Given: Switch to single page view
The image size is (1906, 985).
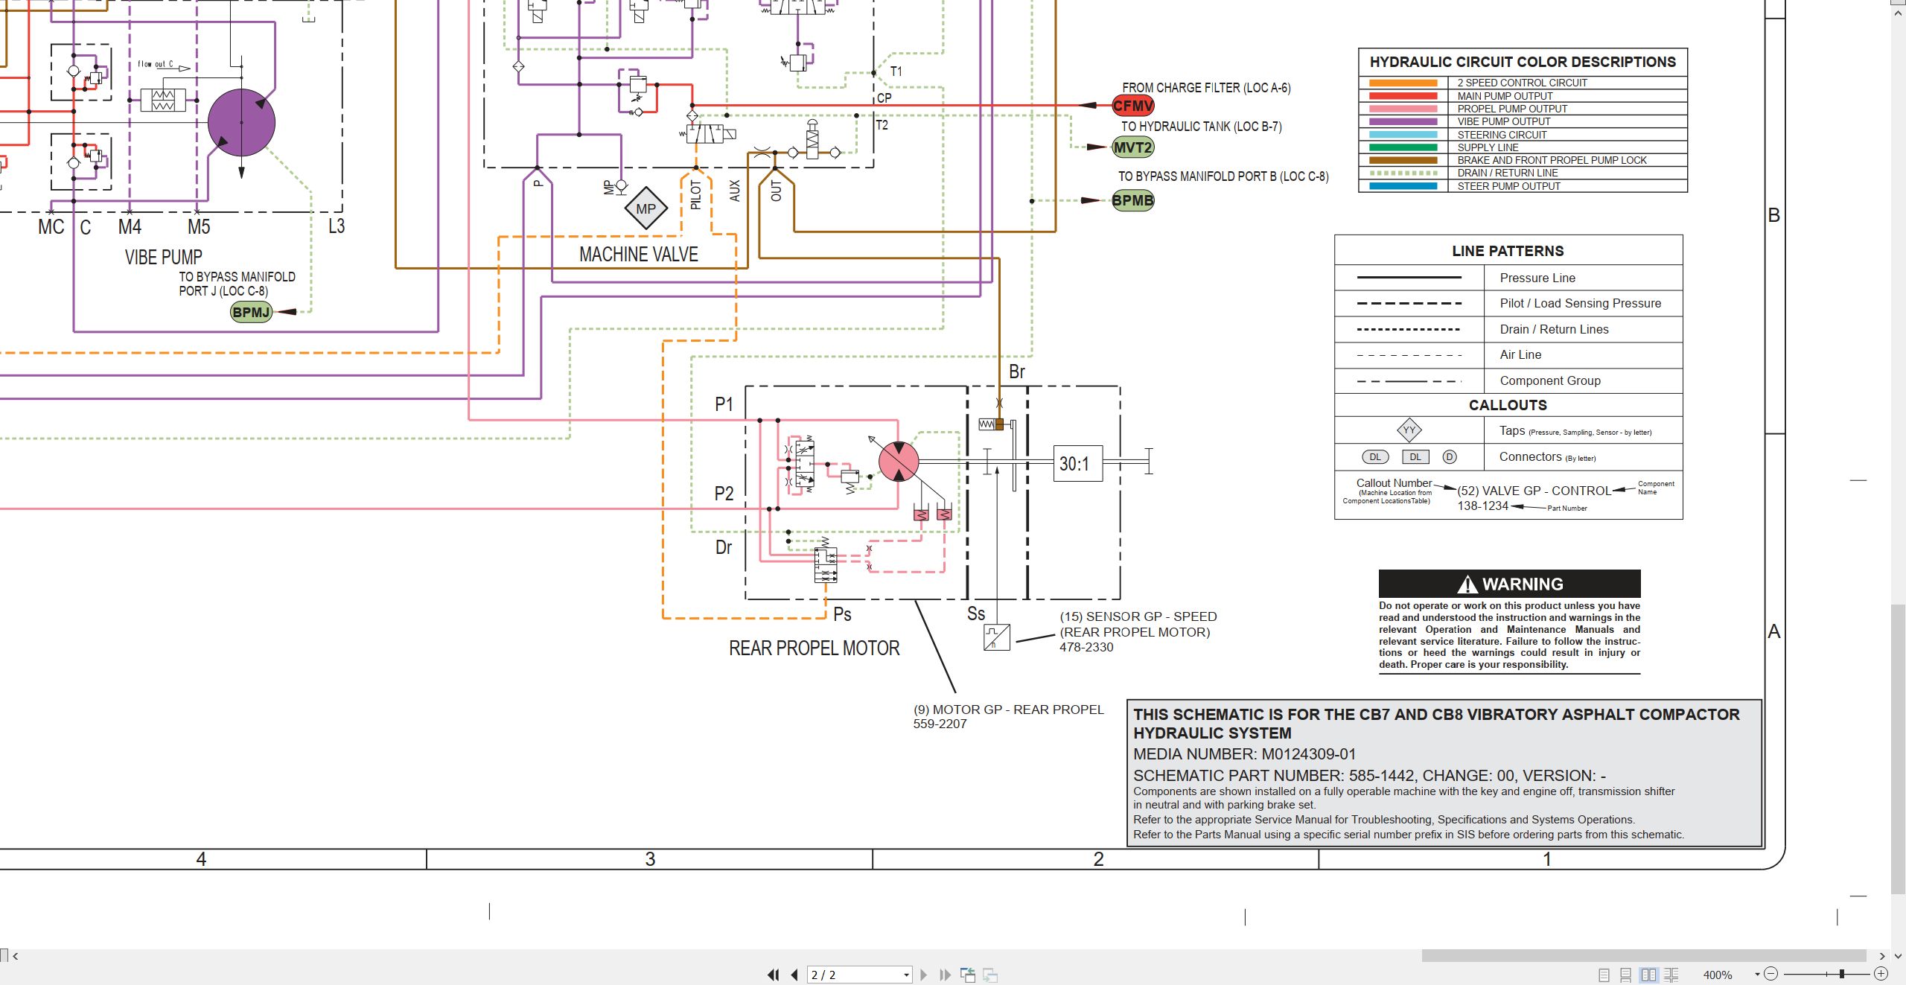Looking at the screenshot, I should [1604, 975].
